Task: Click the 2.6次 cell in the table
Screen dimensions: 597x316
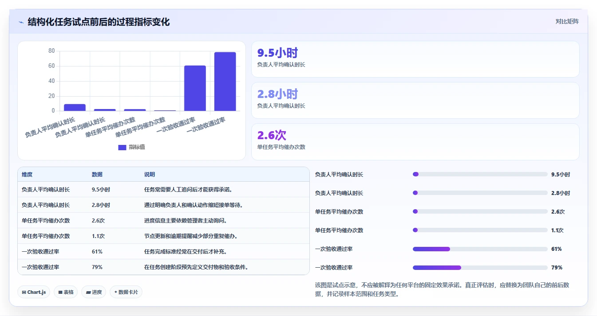Action: tap(99, 221)
